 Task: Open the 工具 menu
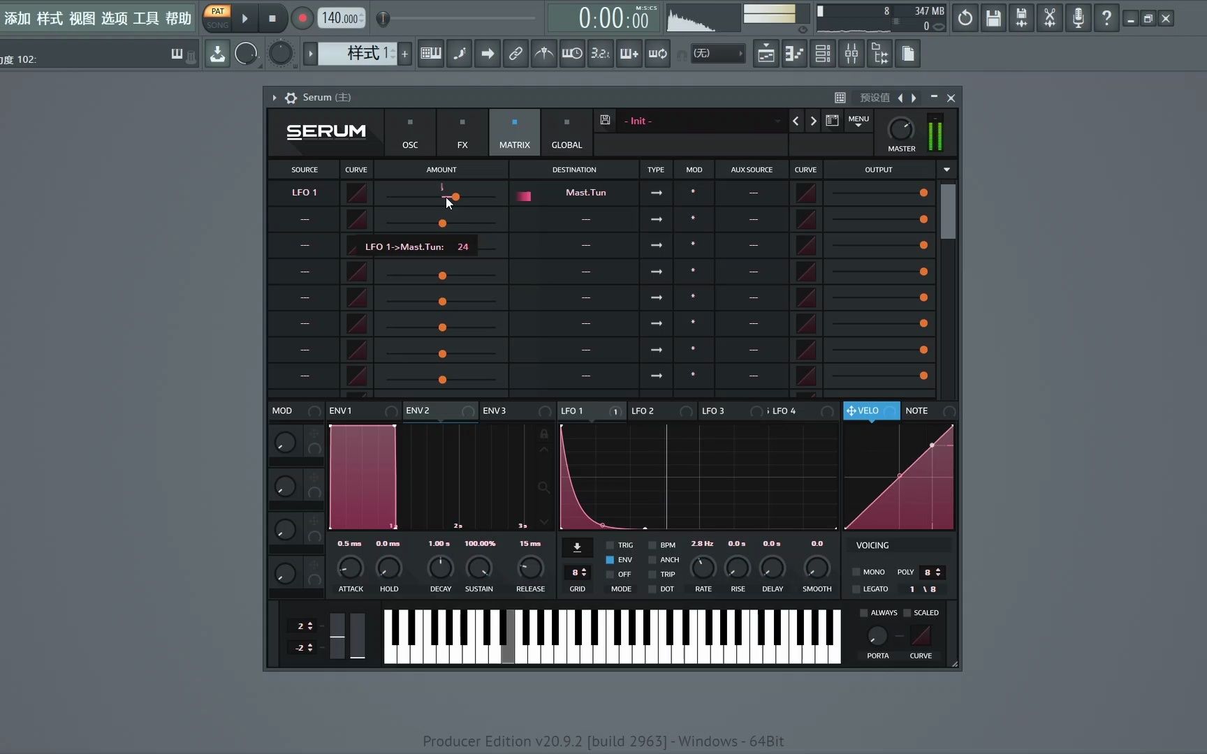coord(146,18)
